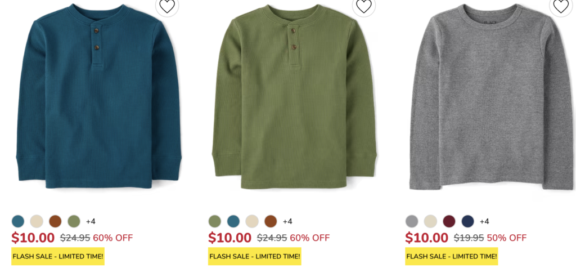Viewport: 576px width, 268px height.
Task: Choose rust brown swatch under teal henley
Action: tap(56, 221)
